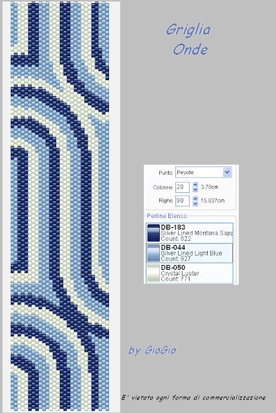Image resolution: width=276 pixels, height=413 pixels.
Task: Click the vietata commercializzazione notice text
Action: 193,398
